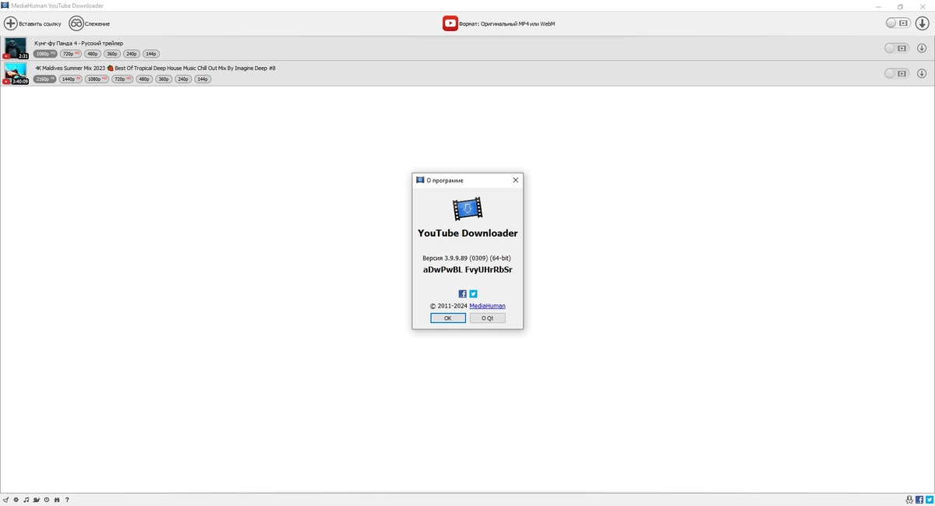Click the О Qt button
Image resolution: width=935 pixels, height=506 pixels.
click(x=487, y=318)
